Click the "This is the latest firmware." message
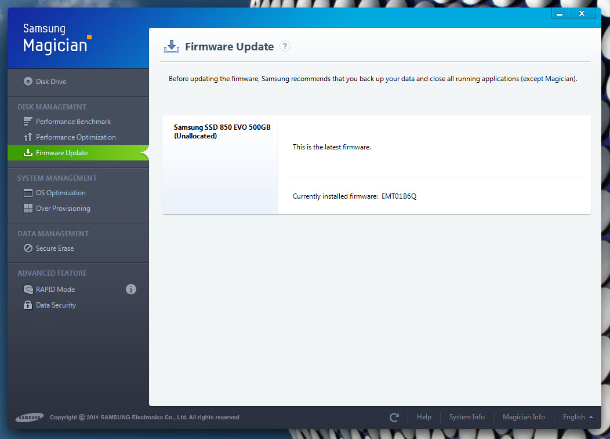610x439 pixels. point(332,147)
